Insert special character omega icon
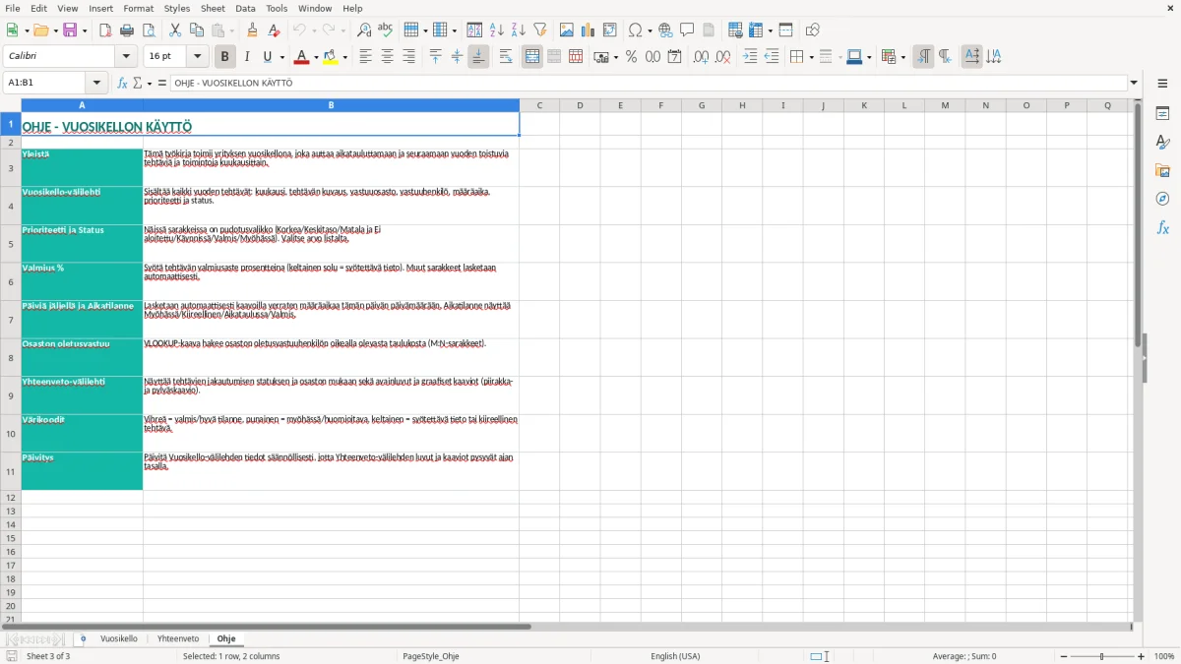 pos(636,30)
